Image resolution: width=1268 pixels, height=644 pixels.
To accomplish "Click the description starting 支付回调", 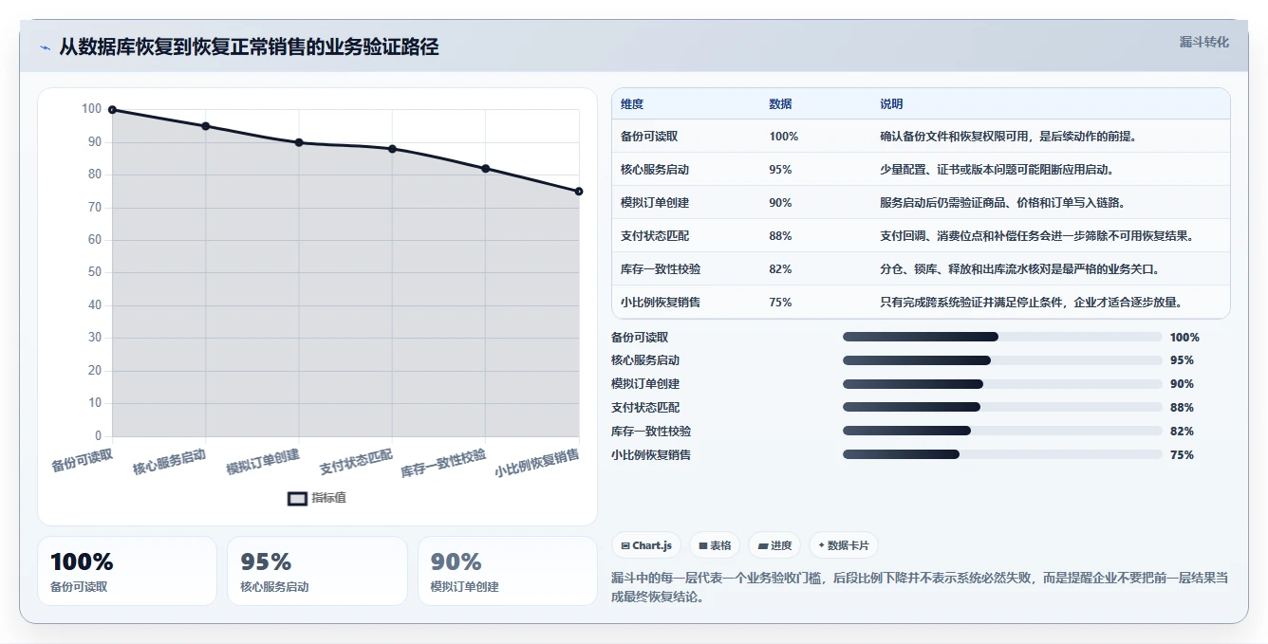I will tap(1036, 236).
